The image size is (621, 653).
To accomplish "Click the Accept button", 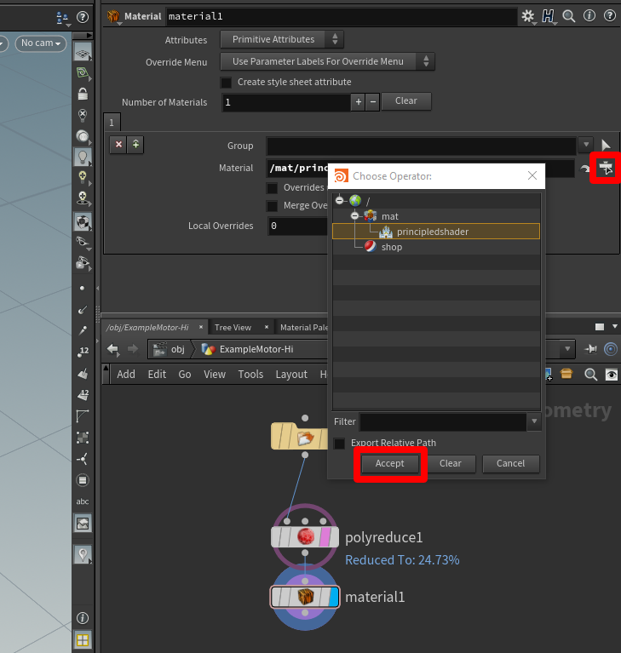I will click(389, 464).
